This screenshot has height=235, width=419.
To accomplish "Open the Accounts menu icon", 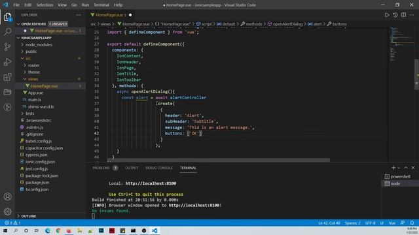I will tap(7, 196).
